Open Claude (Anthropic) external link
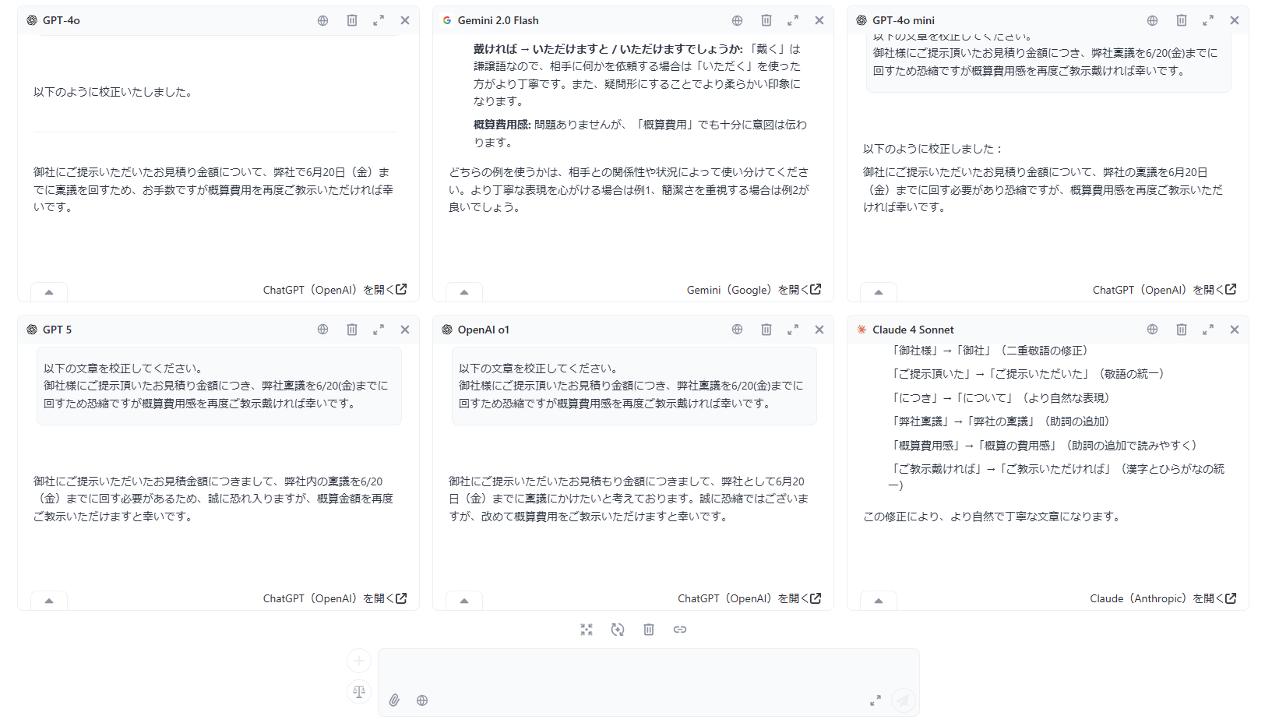Image resolution: width=1265 pixels, height=723 pixels. (1162, 598)
